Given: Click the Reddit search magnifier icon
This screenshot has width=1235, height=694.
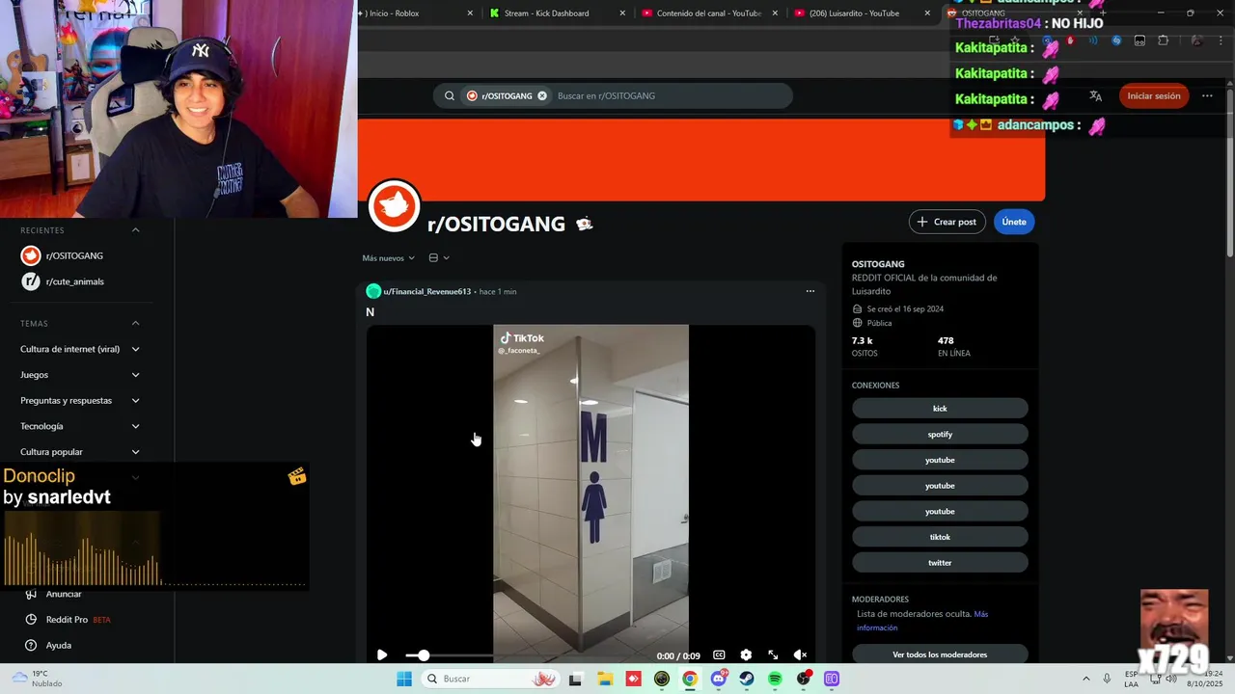Looking at the screenshot, I should coord(450,95).
